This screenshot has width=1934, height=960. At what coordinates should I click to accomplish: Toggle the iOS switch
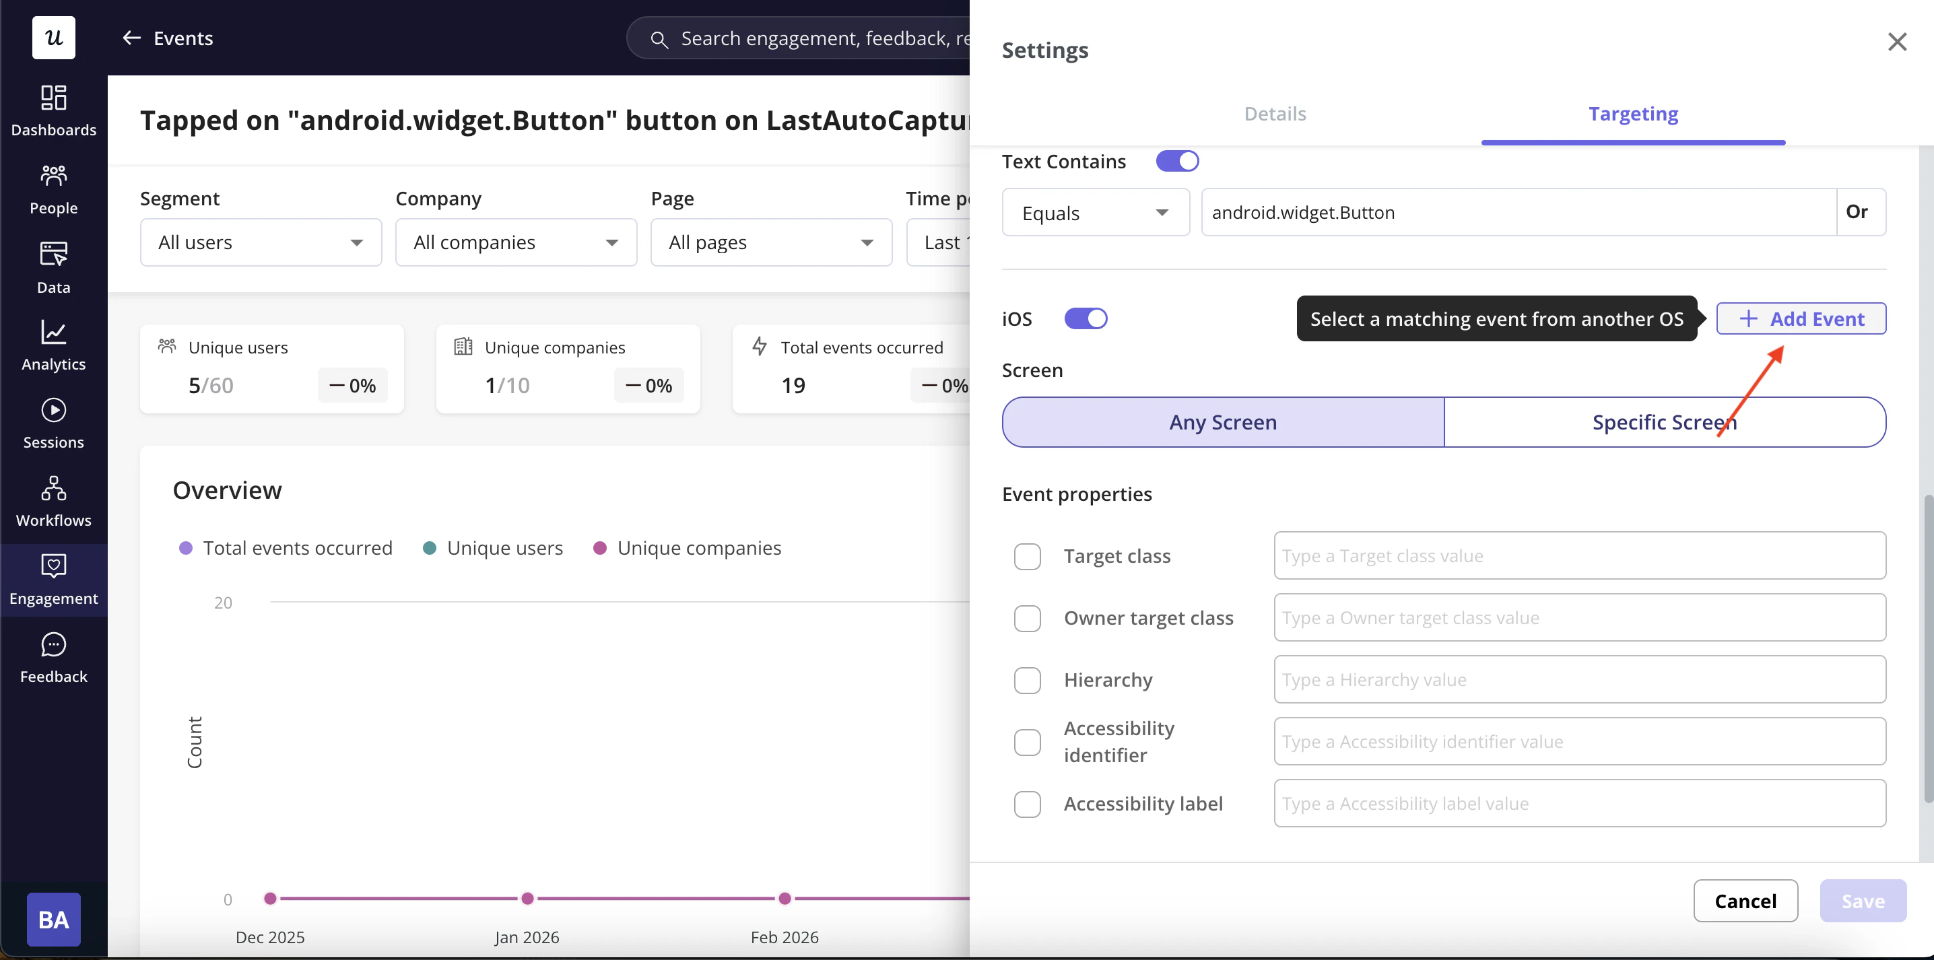[1086, 319]
